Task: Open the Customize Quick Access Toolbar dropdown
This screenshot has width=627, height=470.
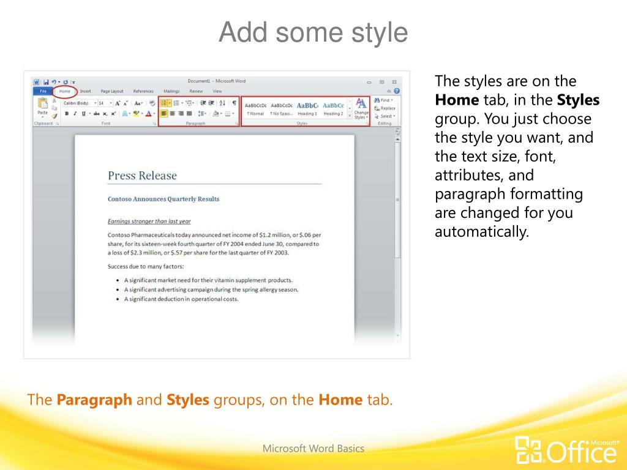Action: (x=73, y=83)
